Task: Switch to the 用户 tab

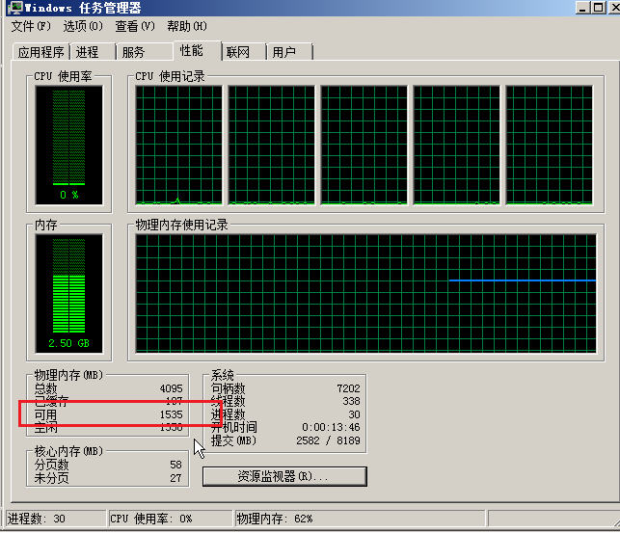Action: coord(289,52)
